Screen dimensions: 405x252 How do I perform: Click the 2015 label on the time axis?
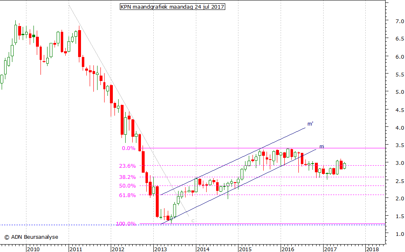[x=245, y=249]
